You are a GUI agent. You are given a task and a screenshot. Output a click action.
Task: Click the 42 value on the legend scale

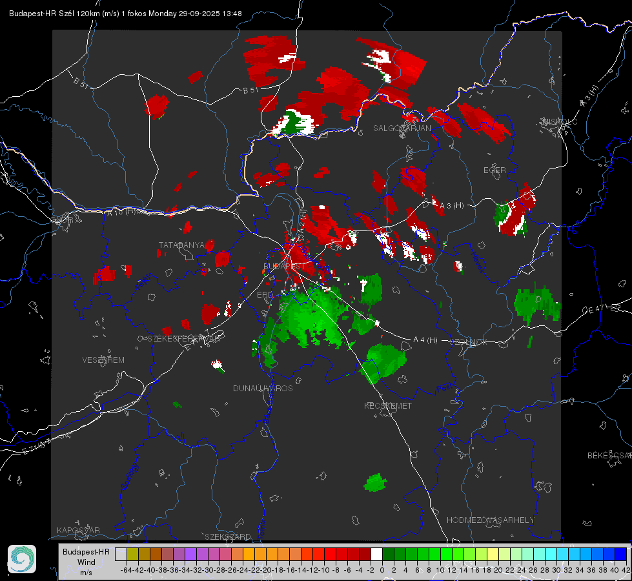coord(626,570)
